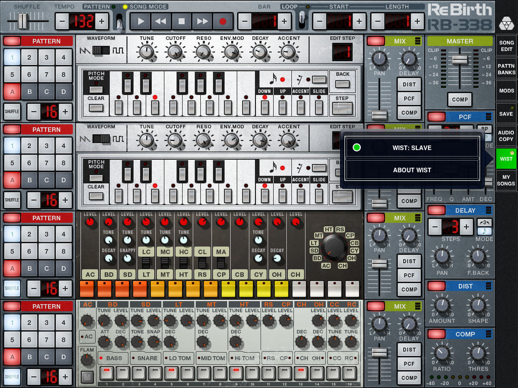
Task: Toggle the COMP effect's red power button
Action: pyautogui.click(x=436, y=334)
